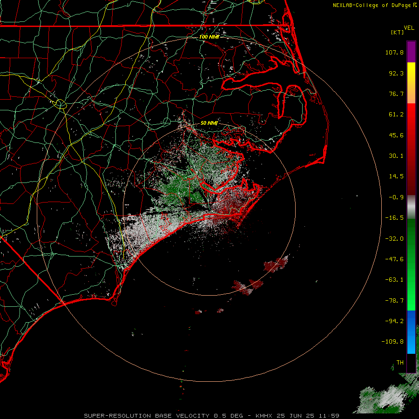The image size is (419, 419).
Task: Click the purple segment of the velocity color bar
Action: tap(411, 52)
